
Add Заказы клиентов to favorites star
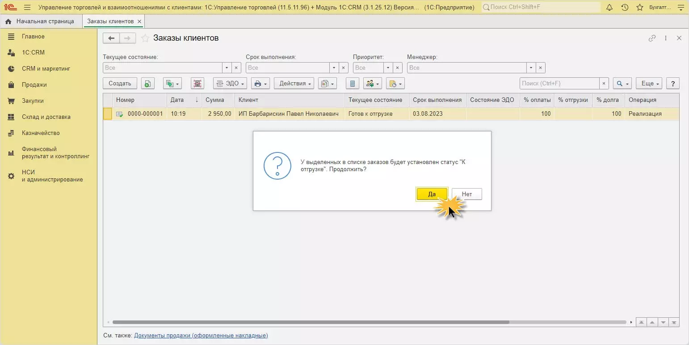(145, 38)
